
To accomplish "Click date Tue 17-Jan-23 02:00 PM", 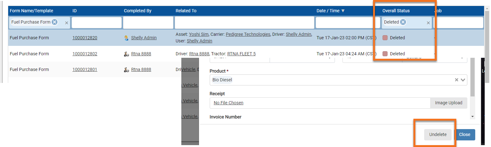I will [346, 38].
